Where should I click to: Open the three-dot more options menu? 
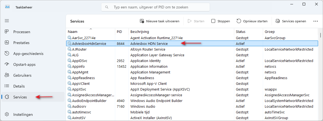[316, 21]
